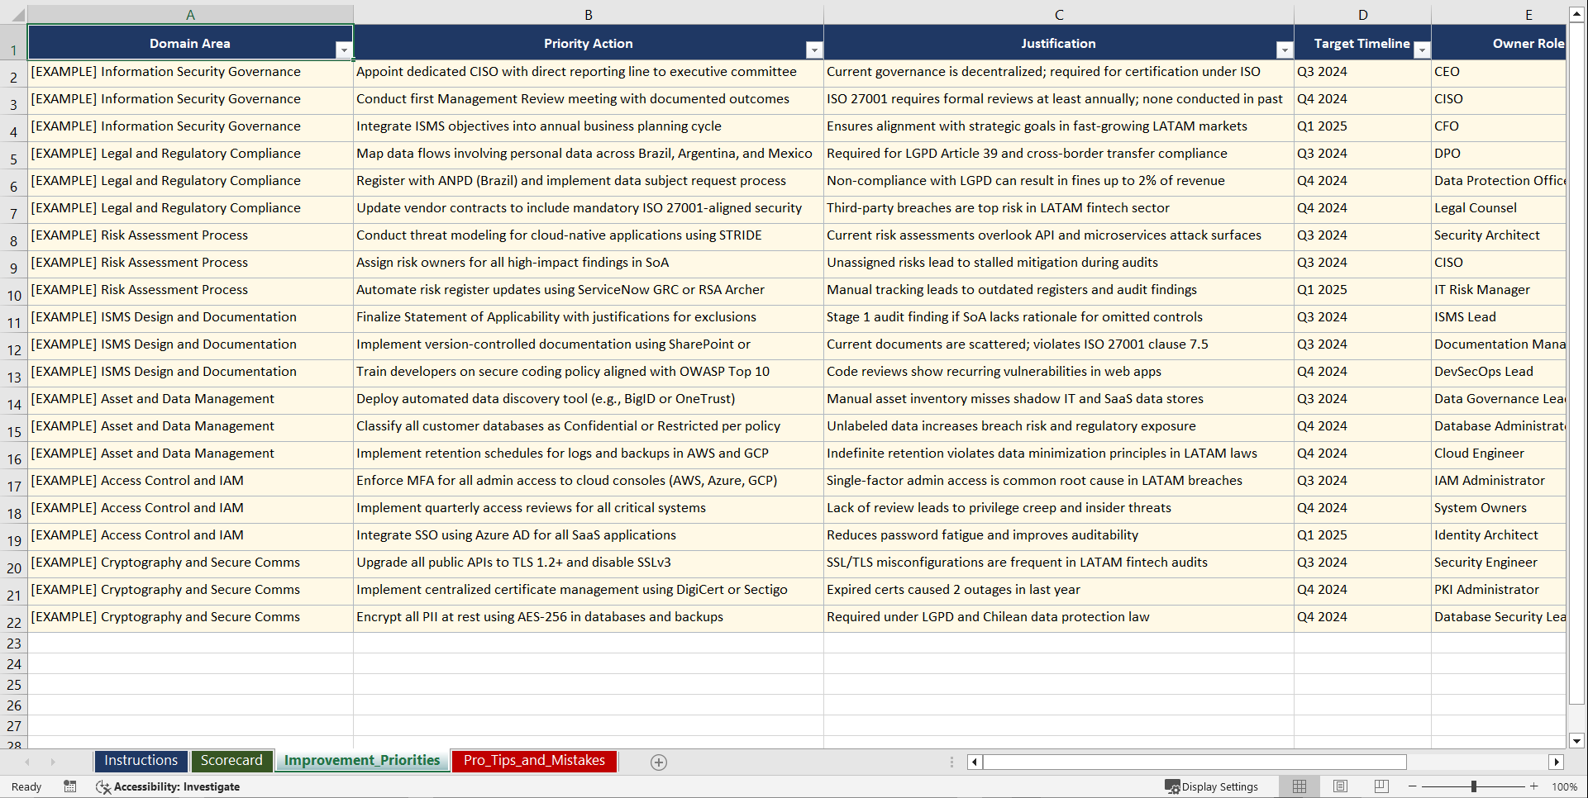This screenshot has width=1588, height=798.
Task: Open the Priority Action filter dropdown
Action: (x=814, y=50)
